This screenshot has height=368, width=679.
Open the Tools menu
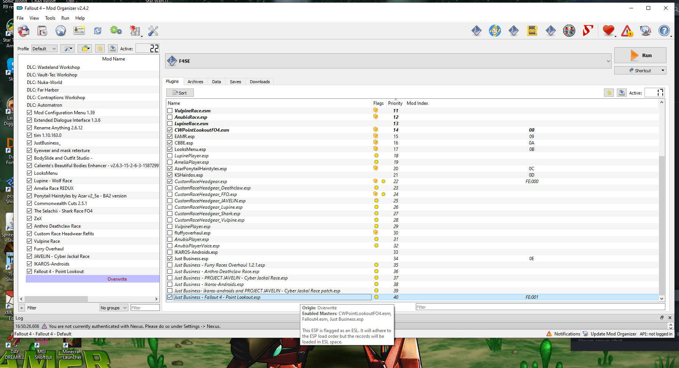[x=50, y=18]
